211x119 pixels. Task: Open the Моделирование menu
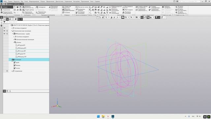[34, 1]
